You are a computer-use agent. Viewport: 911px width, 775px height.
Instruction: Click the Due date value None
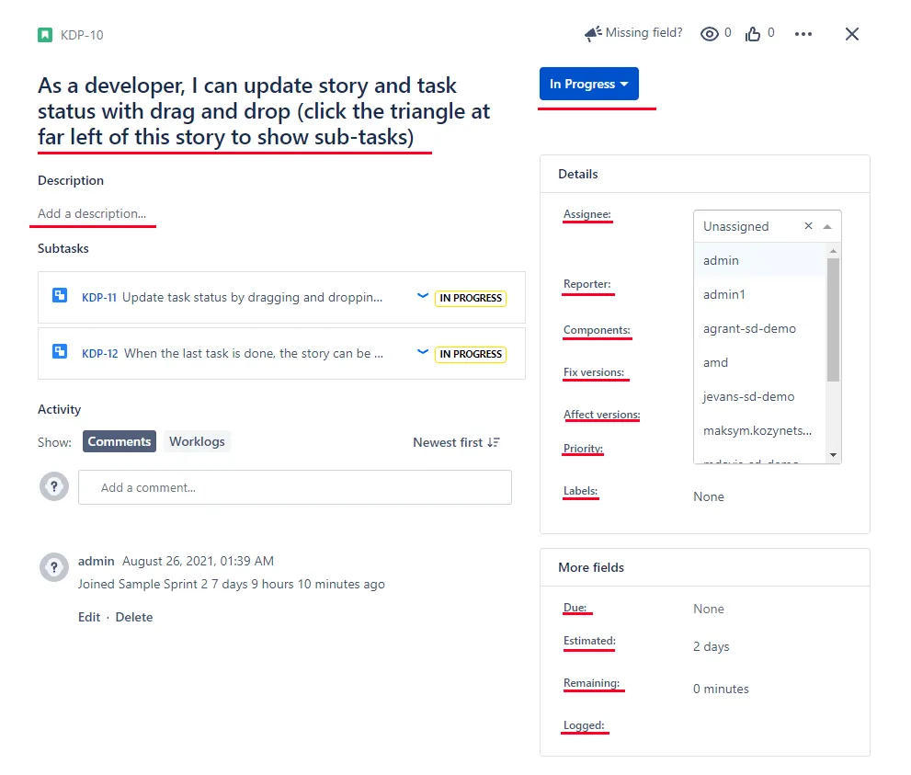708,609
